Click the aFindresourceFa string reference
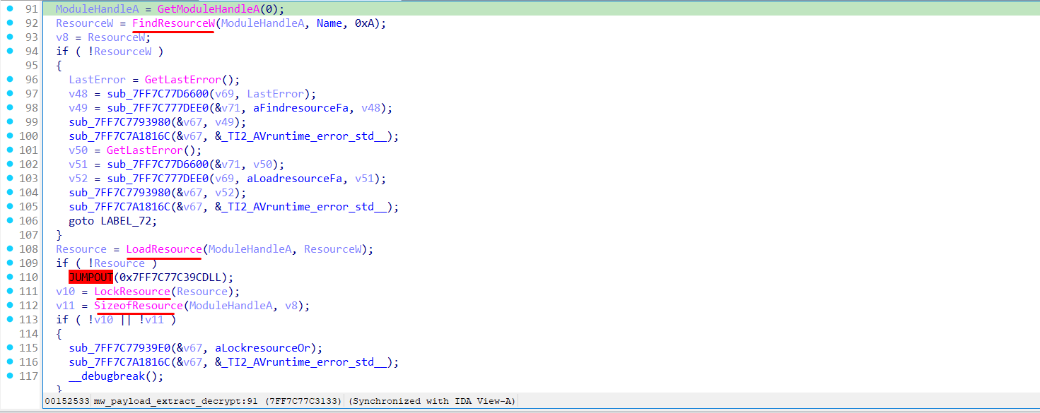 click(x=303, y=108)
